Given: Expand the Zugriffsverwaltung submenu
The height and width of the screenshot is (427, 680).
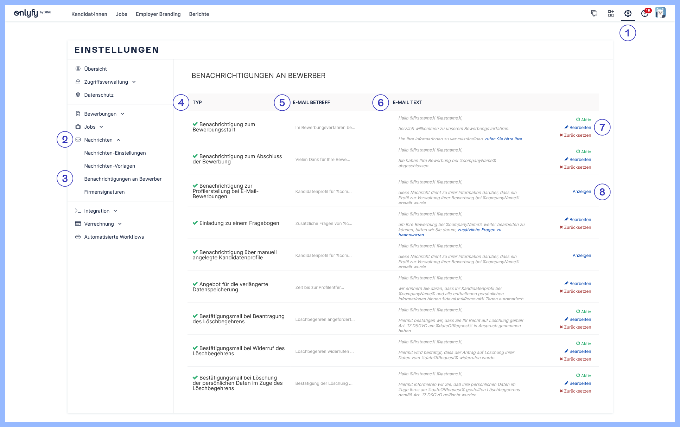Looking at the screenshot, I should coord(134,82).
